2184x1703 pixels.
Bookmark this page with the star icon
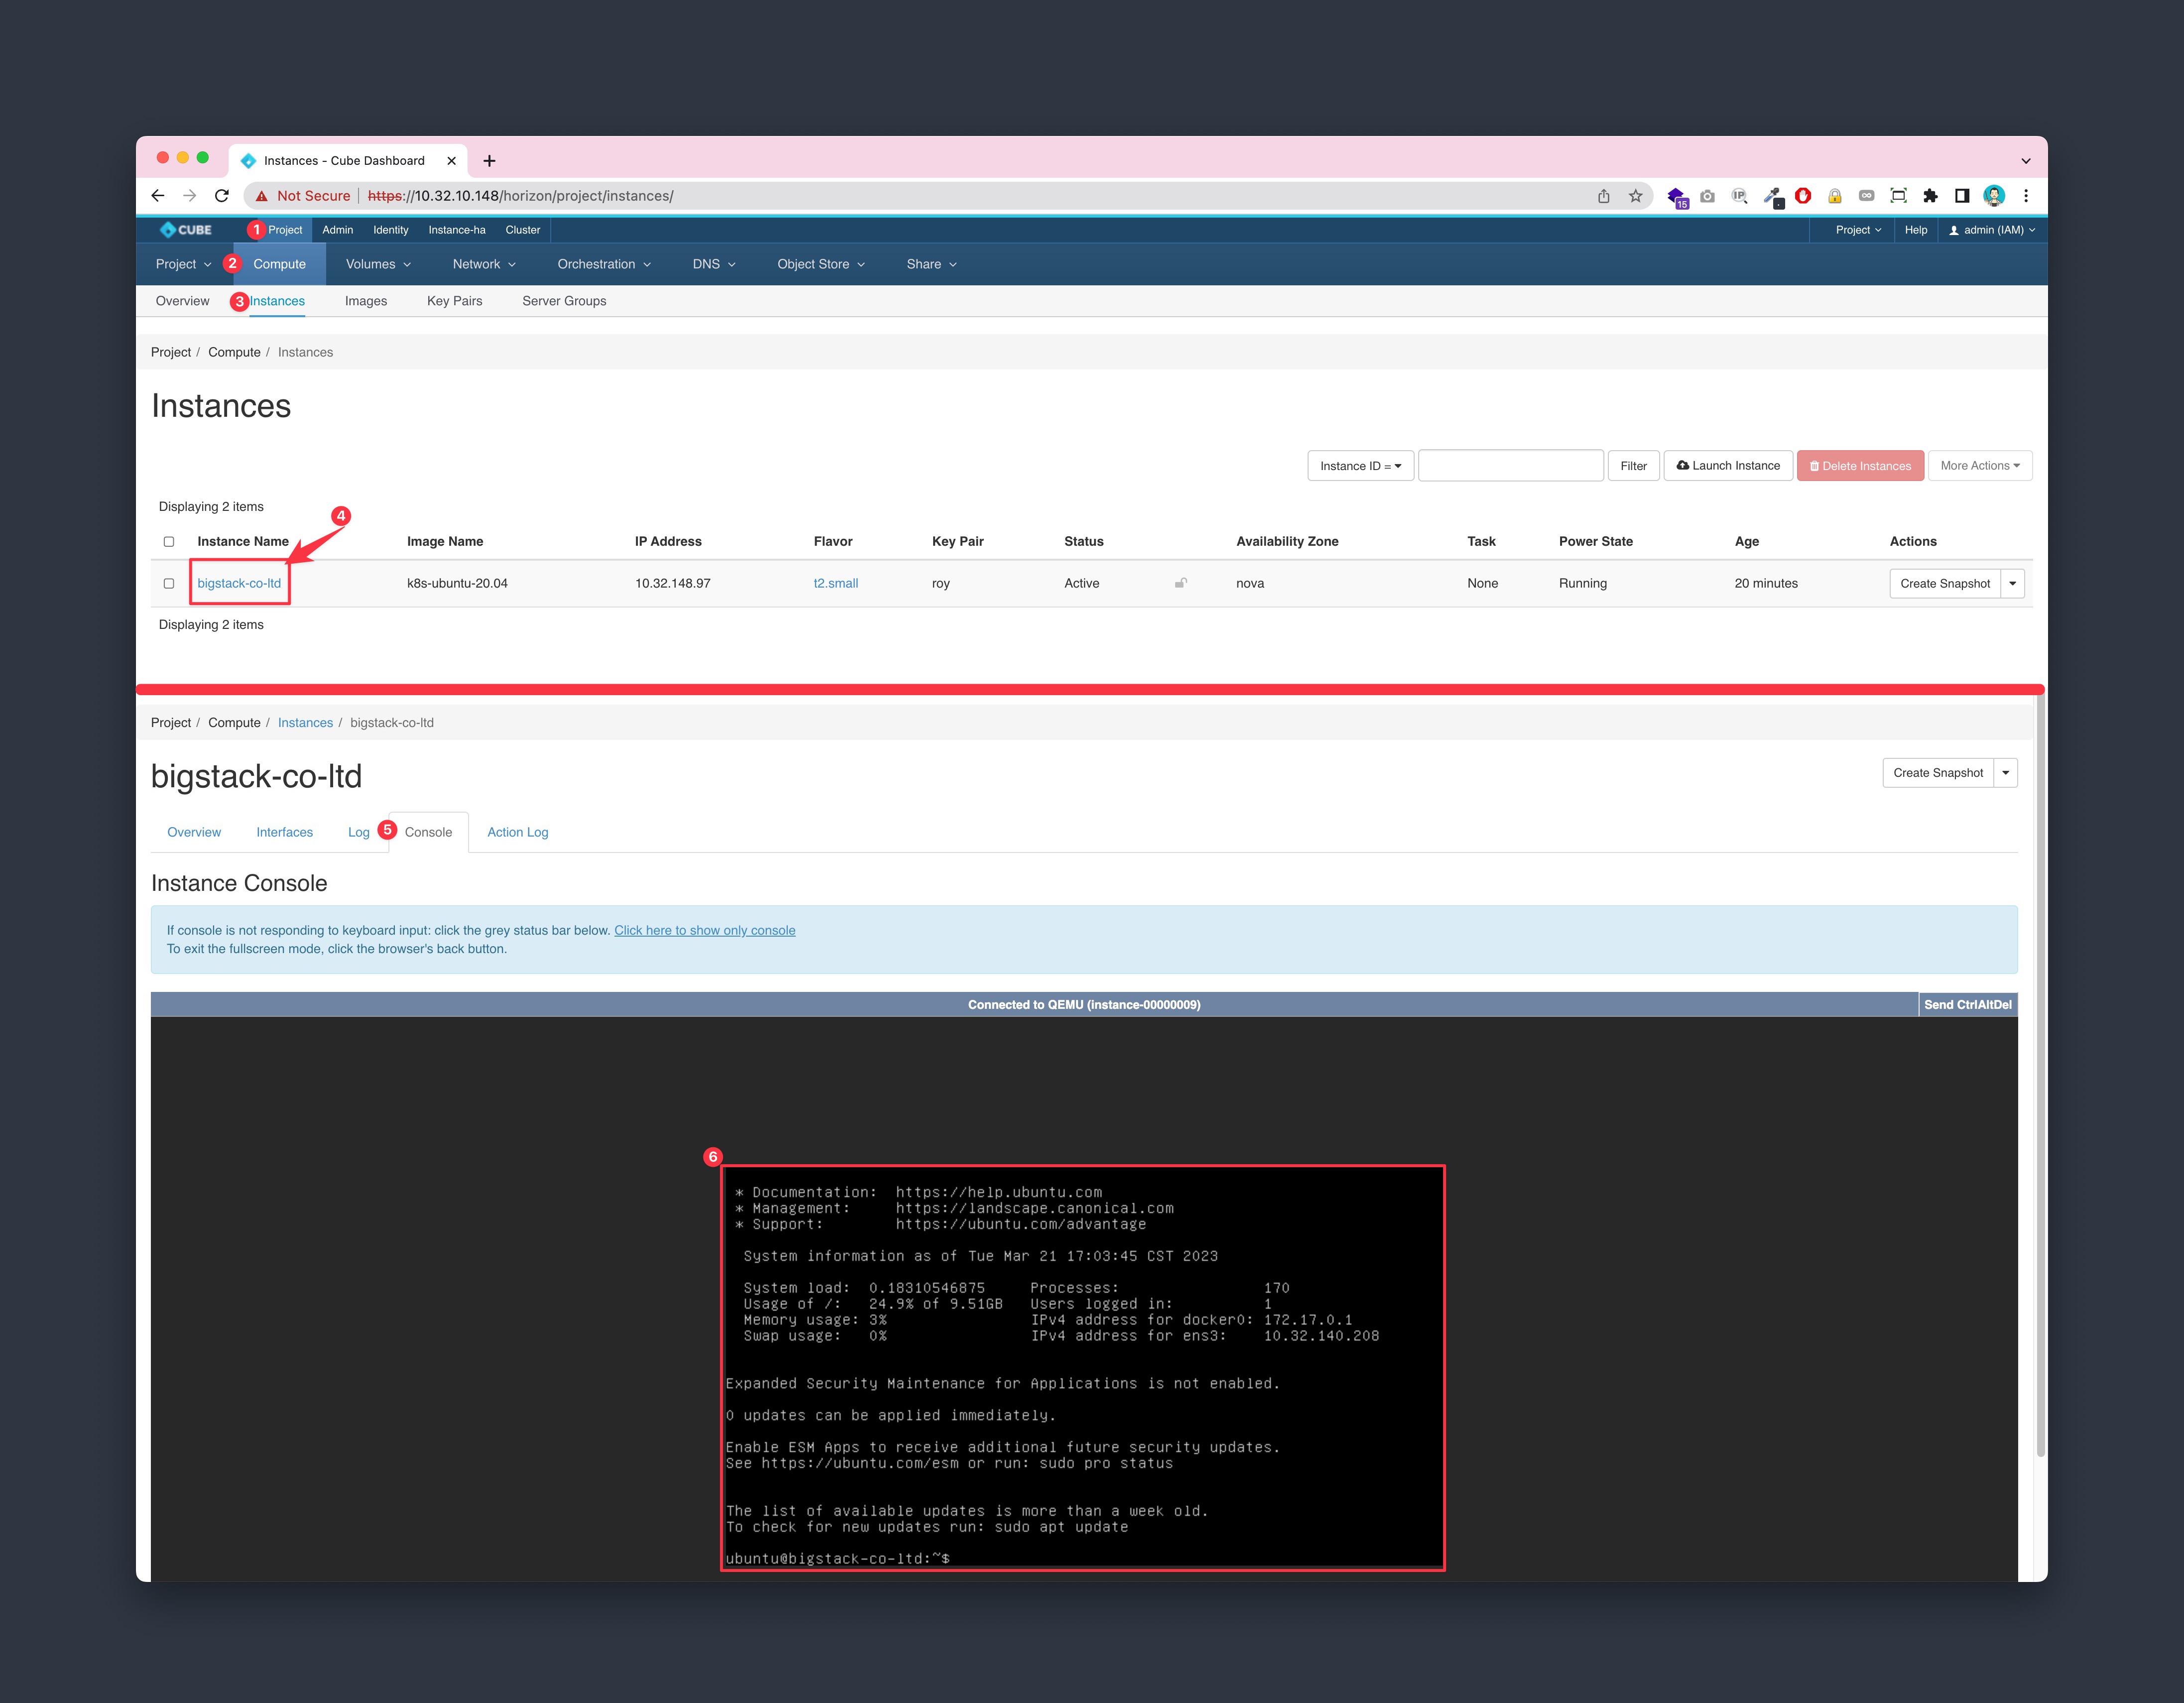click(1635, 196)
